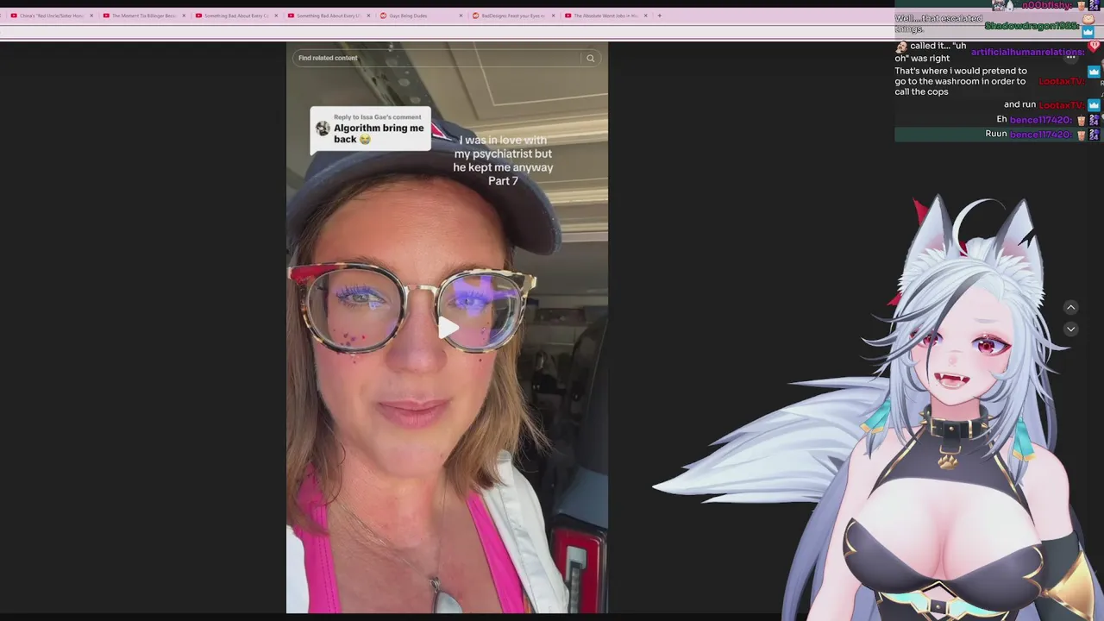Click the bearded face emote in chat
This screenshot has height=621, width=1104.
tap(901, 47)
